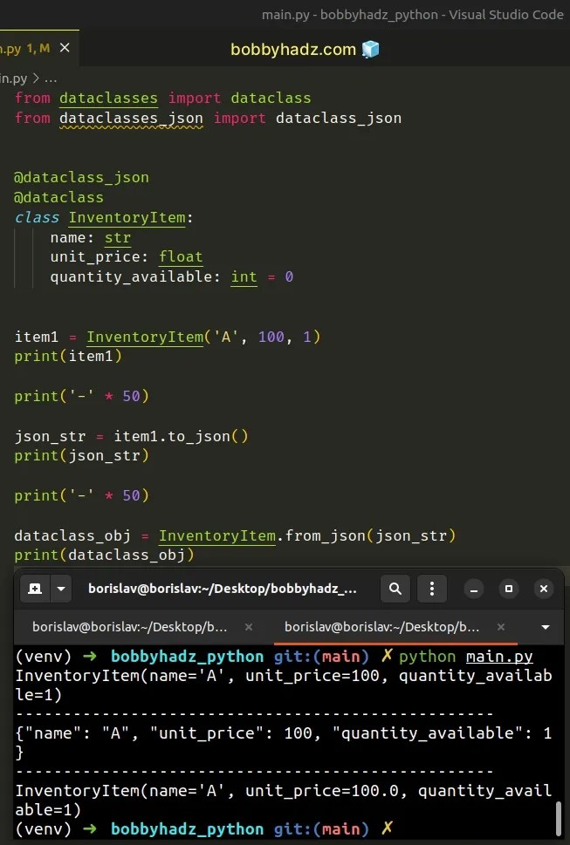This screenshot has width=570, height=845.
Task: Minimize the terminal window
Action: coord(474,589)
